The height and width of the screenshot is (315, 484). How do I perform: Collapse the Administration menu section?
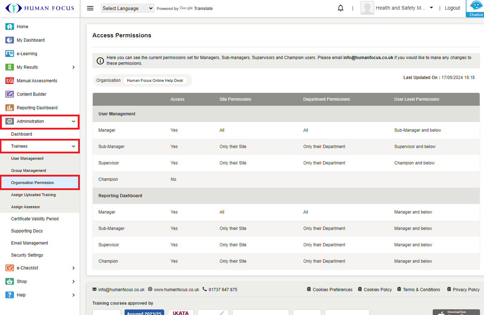(x=73, y=121)
